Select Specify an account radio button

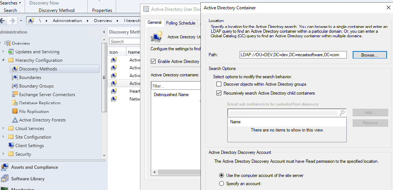[x=222, y=184]
